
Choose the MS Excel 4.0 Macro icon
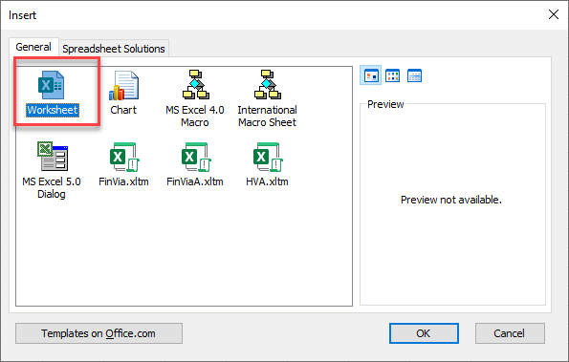click(196, 84)
